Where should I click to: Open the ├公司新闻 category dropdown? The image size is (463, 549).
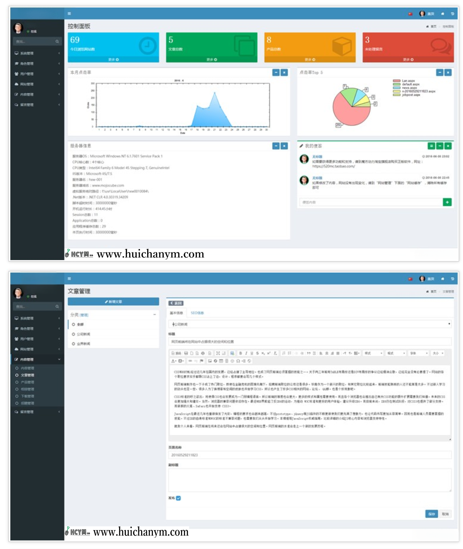pyautogui.click(x=309, y=324)
